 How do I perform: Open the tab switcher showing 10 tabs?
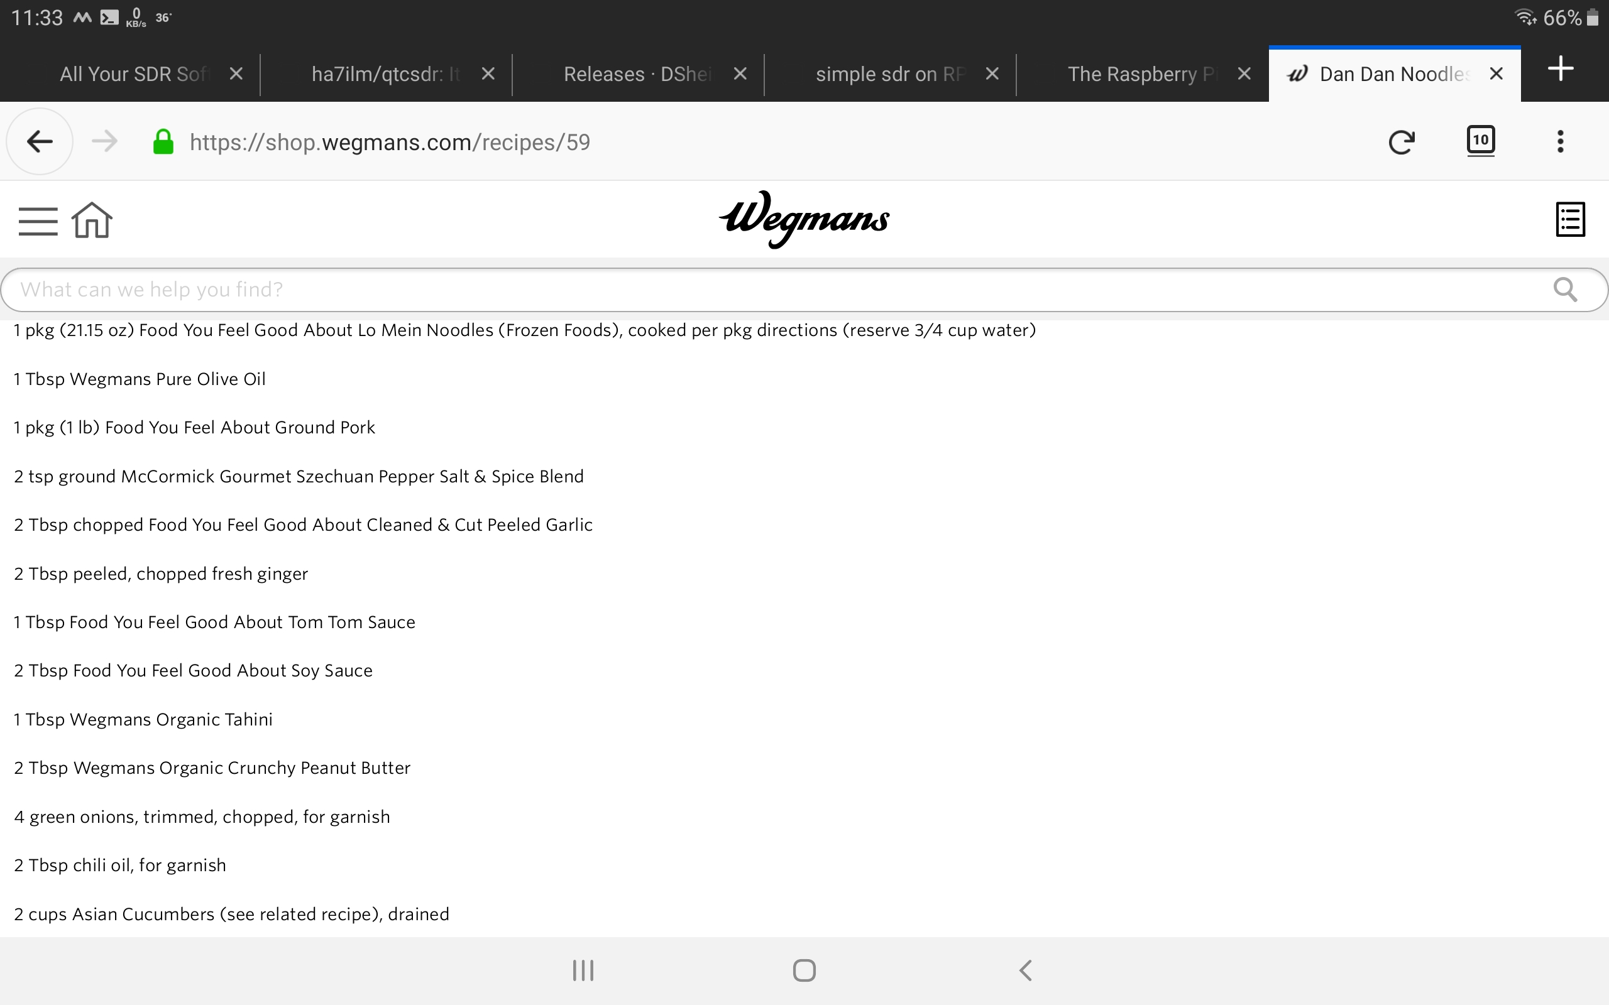coord(1481,141)
